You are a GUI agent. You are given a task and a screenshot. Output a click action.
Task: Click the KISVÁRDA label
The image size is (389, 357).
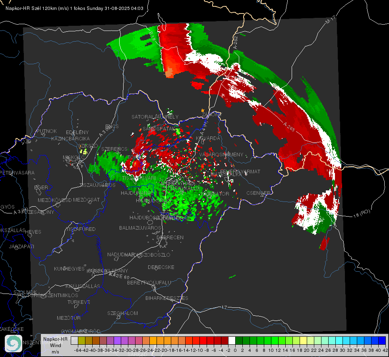coord(208,138)
